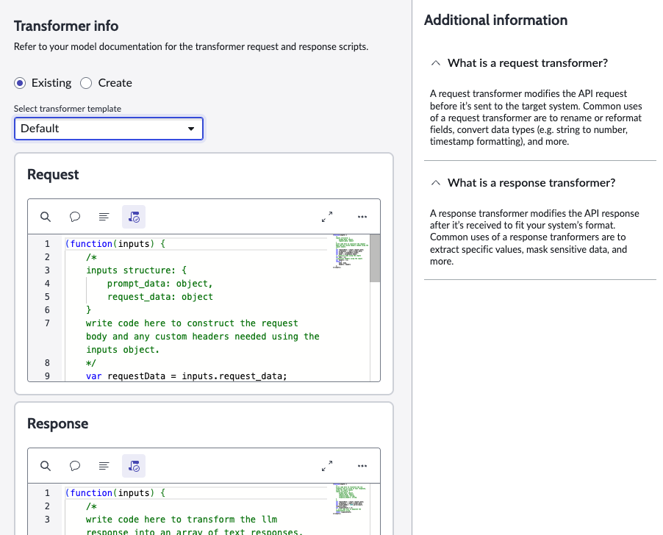Click the 'Additional information' heading

pyautogui.click(x=495, y=20)
